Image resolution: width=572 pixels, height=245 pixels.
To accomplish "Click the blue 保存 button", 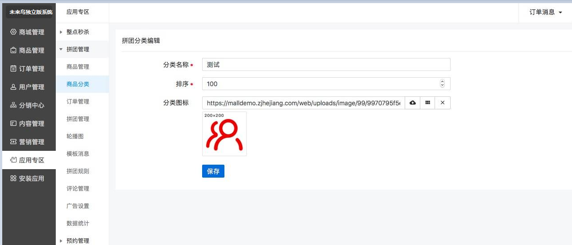I will (213, 171).
